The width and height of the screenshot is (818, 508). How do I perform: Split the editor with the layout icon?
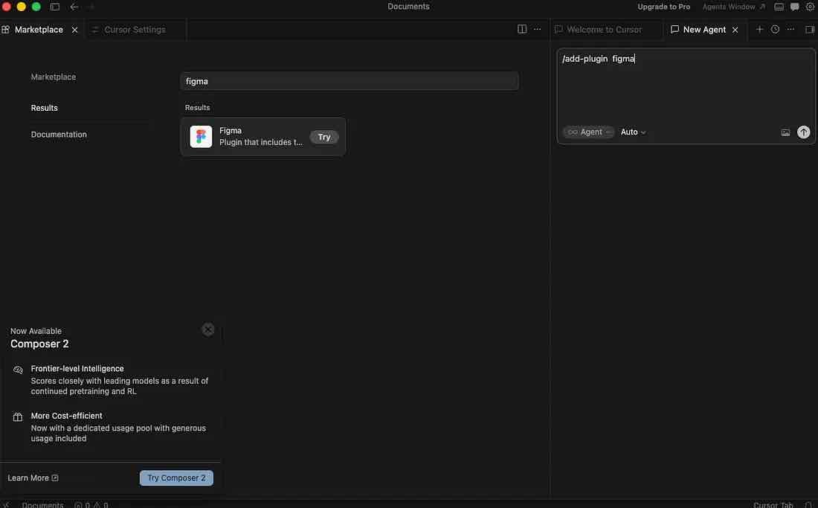(x=522, y=29)
